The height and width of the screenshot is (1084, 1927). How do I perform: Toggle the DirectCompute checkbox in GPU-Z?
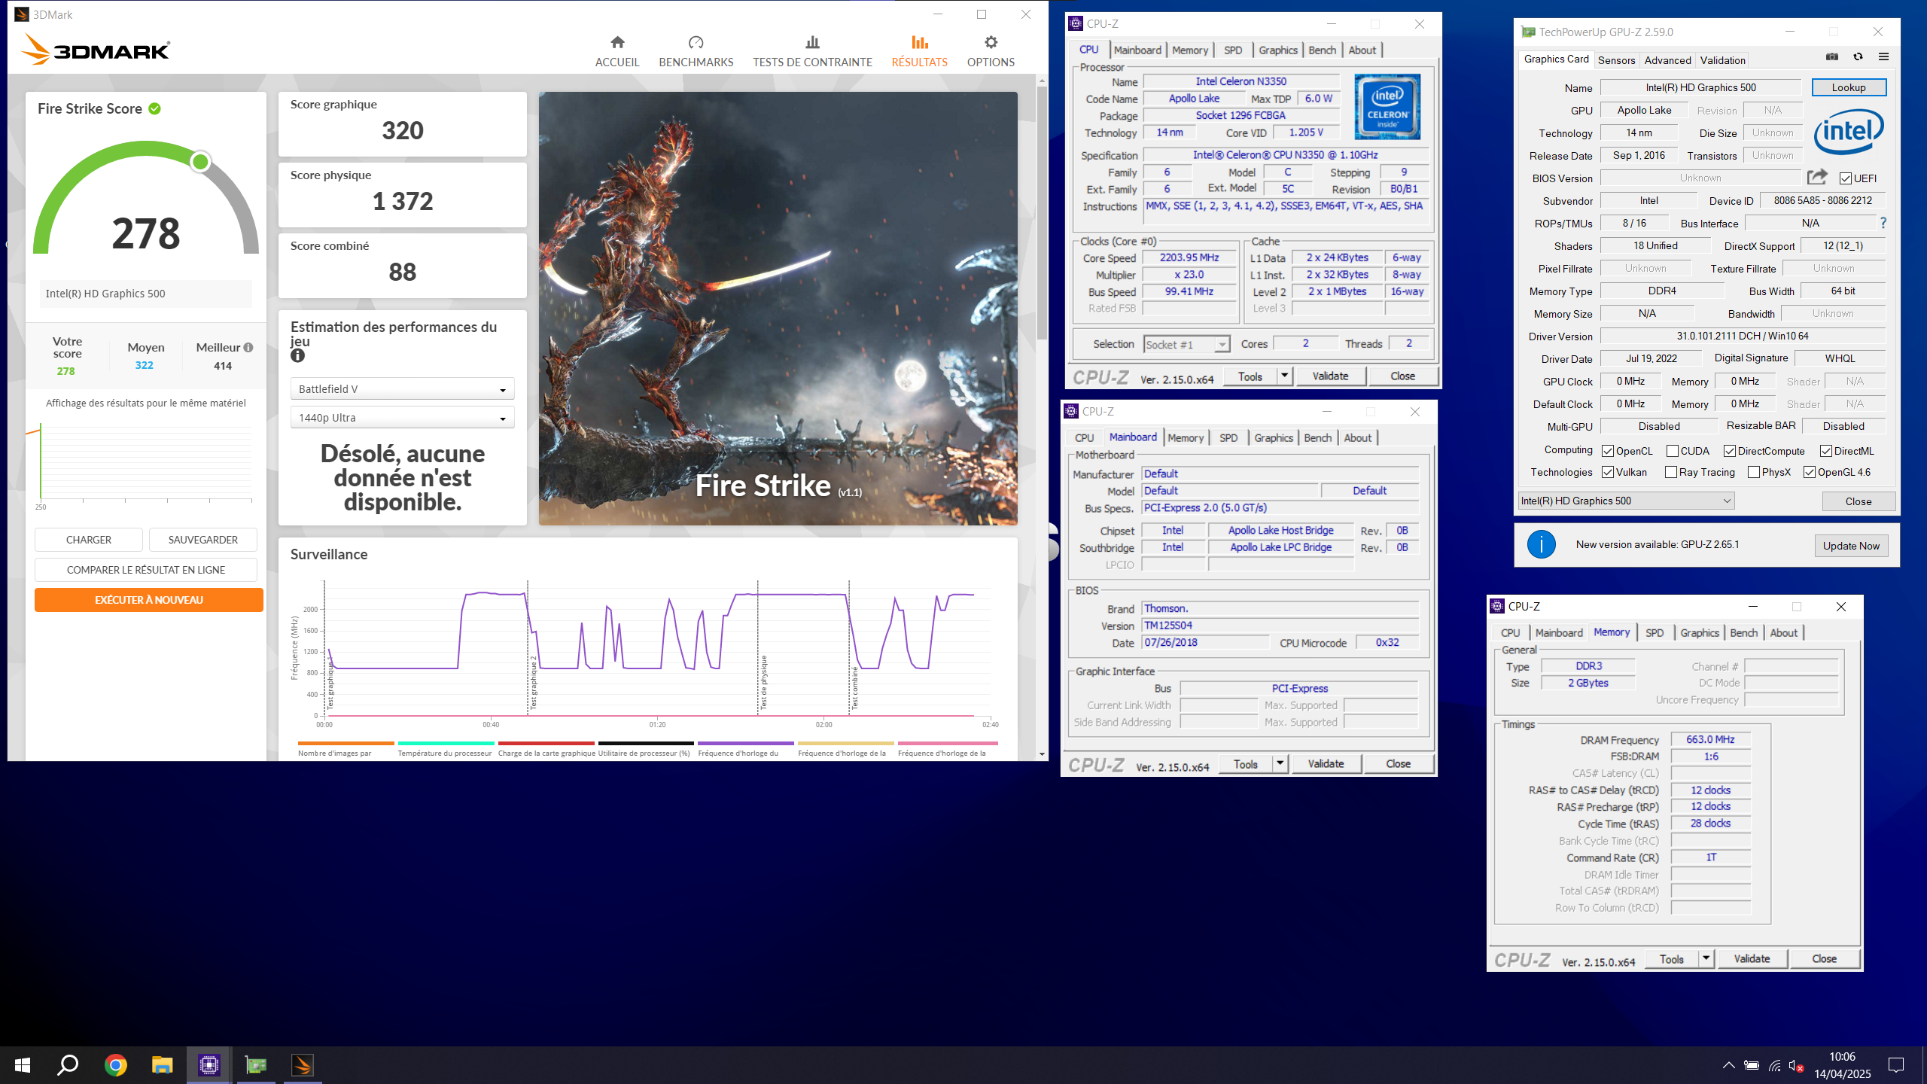tap(1730, 451)
